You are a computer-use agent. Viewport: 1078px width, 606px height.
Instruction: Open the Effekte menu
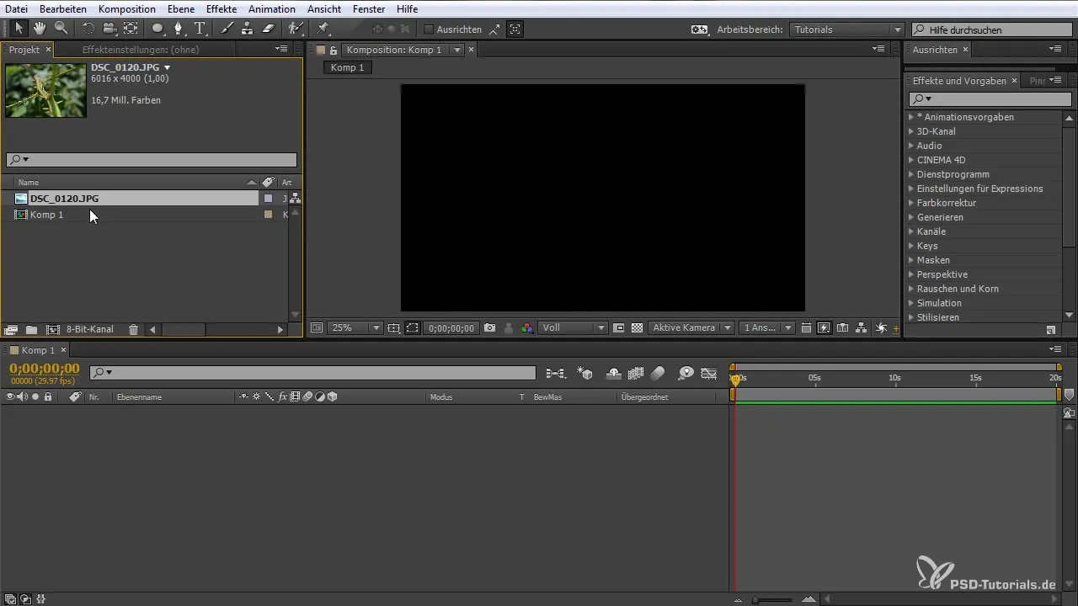(x=221, y=8)
